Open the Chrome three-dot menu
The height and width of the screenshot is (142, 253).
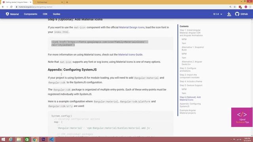(250, 7)
